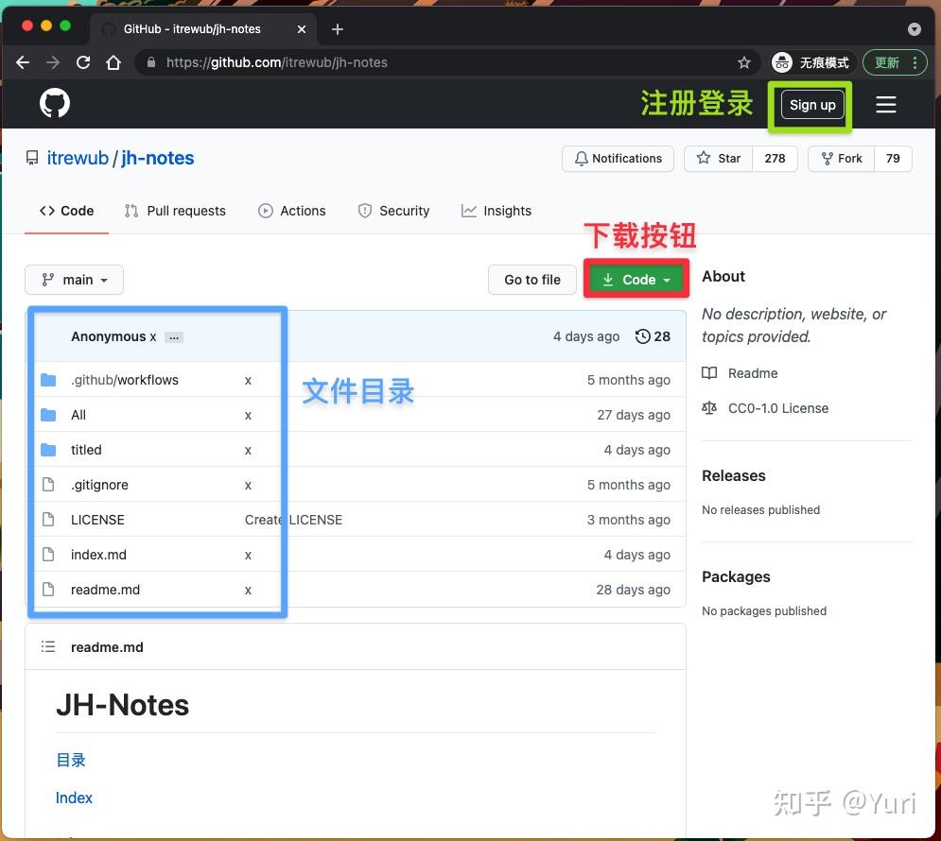Click the site lock icon in address bar
The width and height of the screenshot is (941, 841).
(x=151, y=62)
